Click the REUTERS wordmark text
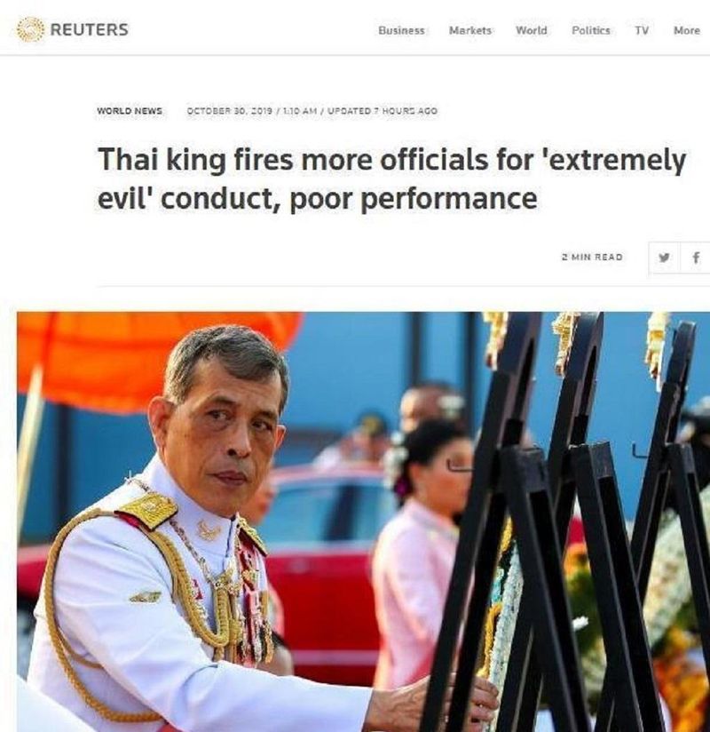This screenshot has height=732, width=710. click(89, 29)
